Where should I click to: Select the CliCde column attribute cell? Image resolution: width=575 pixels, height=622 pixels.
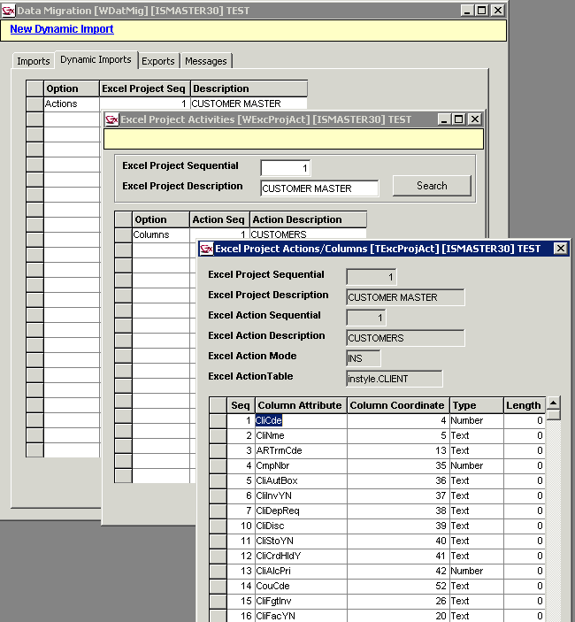tap(301, 420)
